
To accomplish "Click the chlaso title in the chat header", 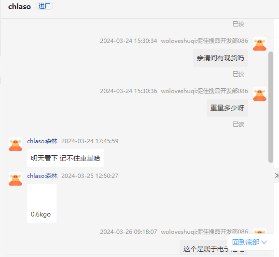I will click(x=20, y=7).
